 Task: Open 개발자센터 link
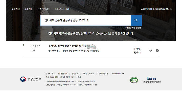pos(164,9)
